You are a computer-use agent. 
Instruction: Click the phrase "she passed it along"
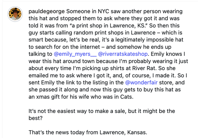tap(52, 90)
